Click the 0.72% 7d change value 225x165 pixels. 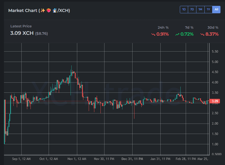click(x=187, y=34)
